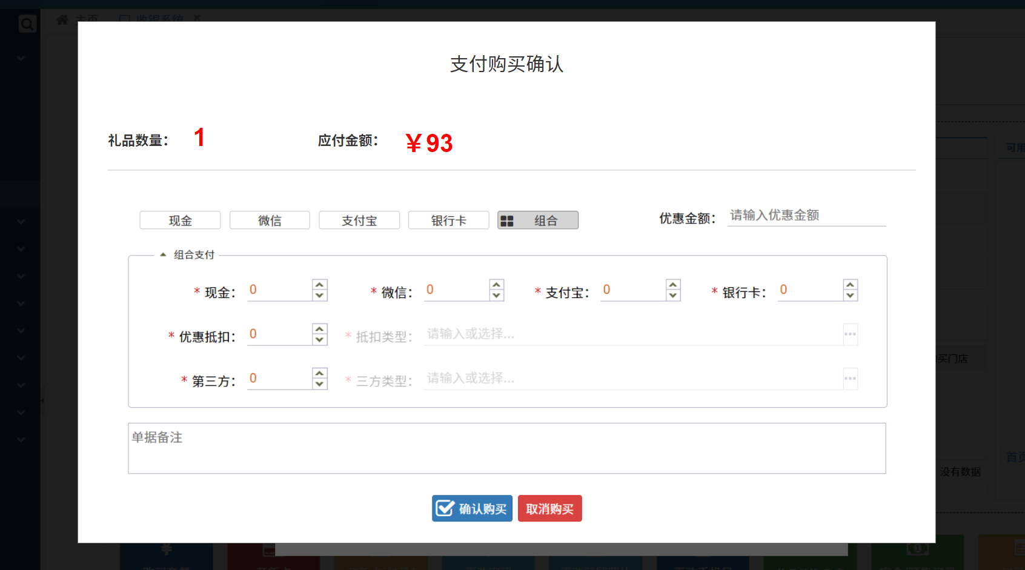This screenshot has width=1025, height=570.
Task: Collapse the 组合支付 section triangle
Action: 163,255
